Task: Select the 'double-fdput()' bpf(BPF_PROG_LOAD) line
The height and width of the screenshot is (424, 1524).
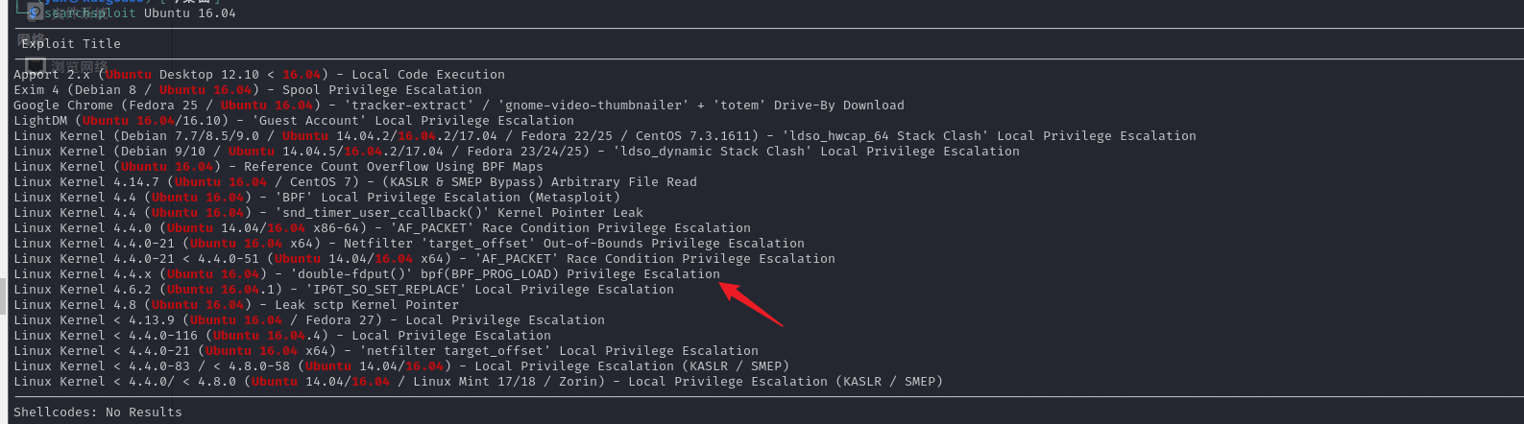Action: (367, 274)
